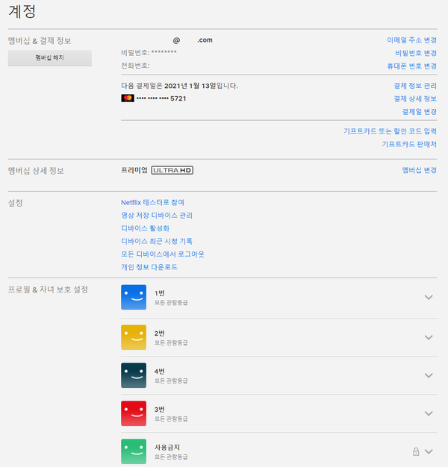Click the account email address text

tap(193, 40)
